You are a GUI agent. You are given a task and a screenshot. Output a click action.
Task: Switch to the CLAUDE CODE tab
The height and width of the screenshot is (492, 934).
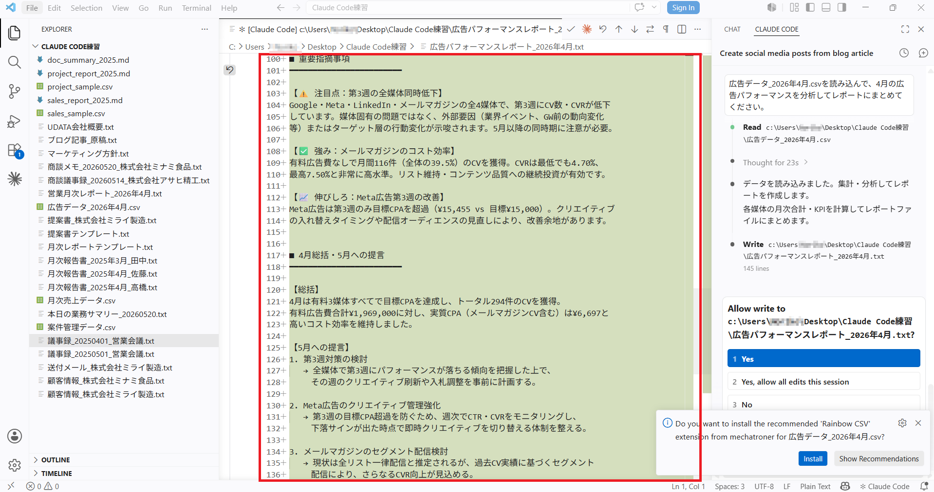pos(777,29)
